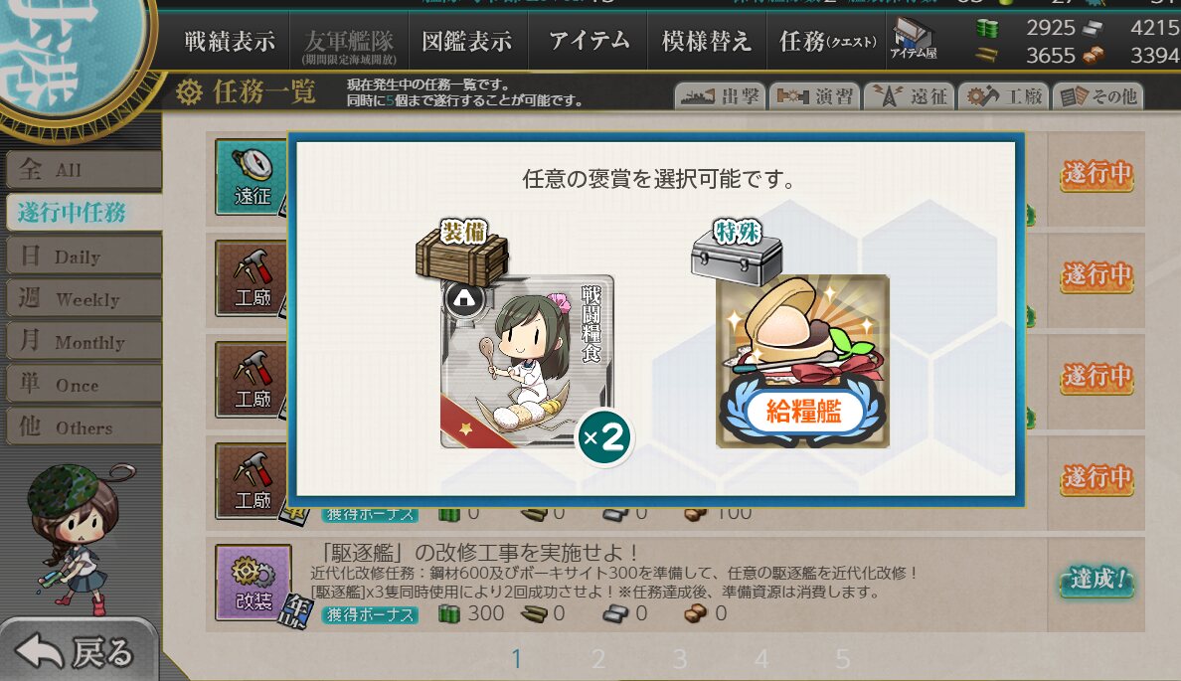The image size is (1181, 681).
Task: Open the アイテム menu
Action: [589, 42]
